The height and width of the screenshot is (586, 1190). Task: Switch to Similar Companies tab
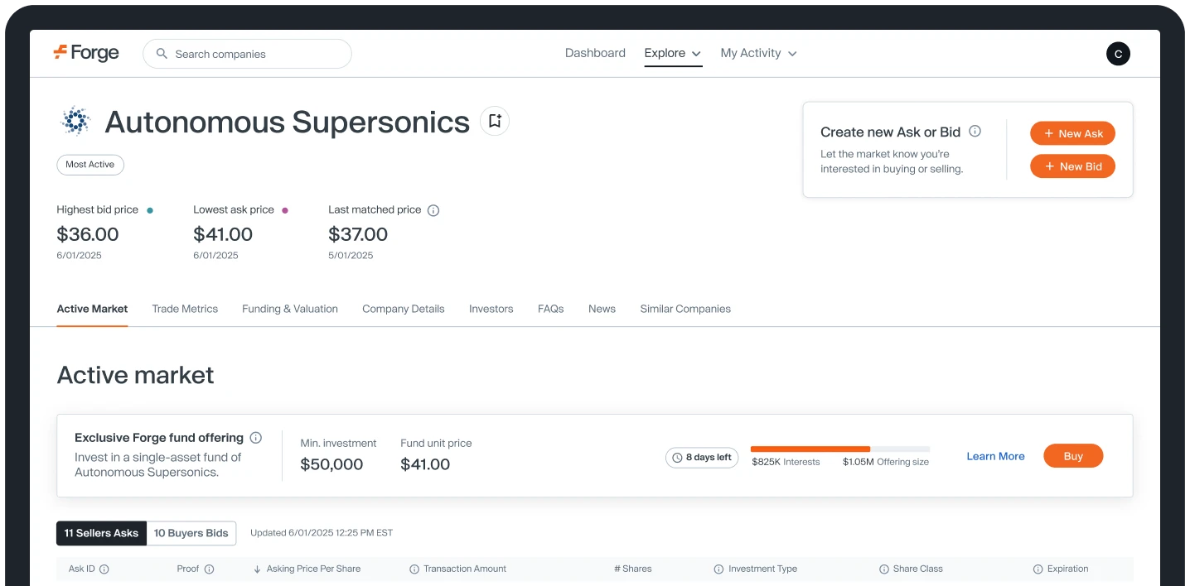[685, 309]
